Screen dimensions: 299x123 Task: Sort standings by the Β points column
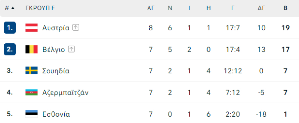click(x=285, y=8)
